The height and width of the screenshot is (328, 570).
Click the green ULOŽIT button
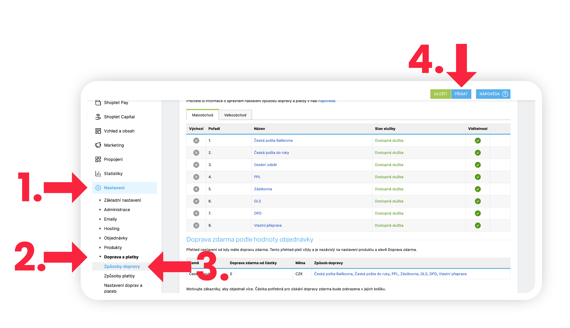[x=440, y=94]
